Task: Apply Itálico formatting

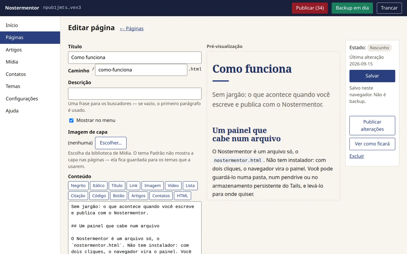Action: (98, 186)
